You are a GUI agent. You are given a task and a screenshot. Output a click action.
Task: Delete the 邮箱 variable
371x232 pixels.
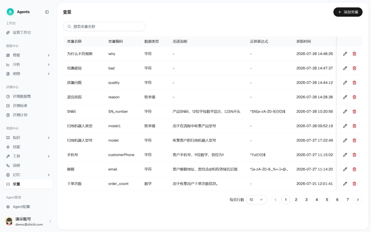354,169
